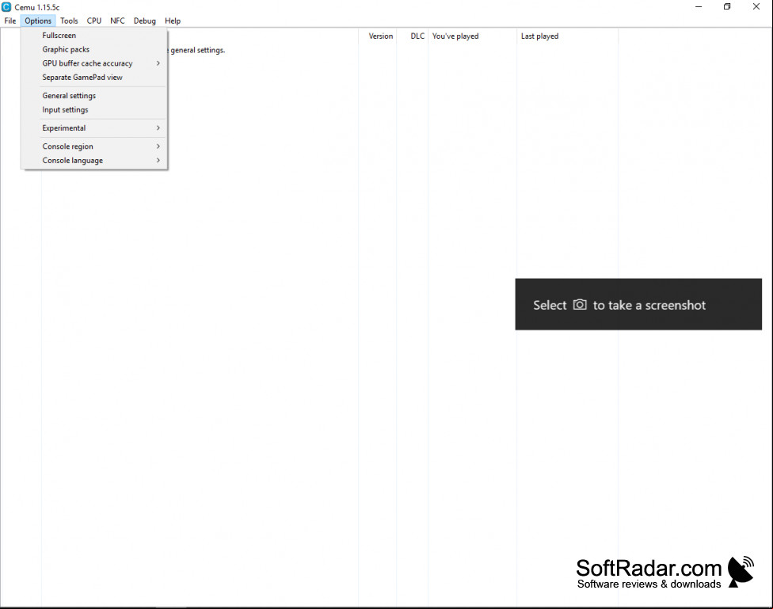This screenshot has height=609, width=773.
Task: Minimize the Cemu window
Action: [x=699, y=7]
